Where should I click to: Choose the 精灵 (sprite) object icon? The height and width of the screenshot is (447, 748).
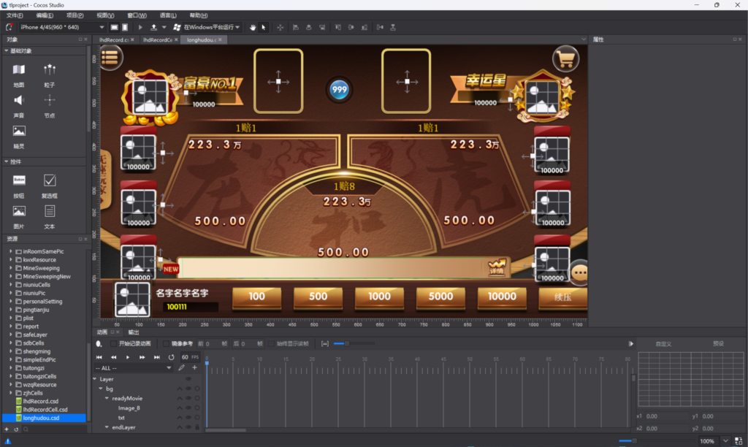[19, 132]
